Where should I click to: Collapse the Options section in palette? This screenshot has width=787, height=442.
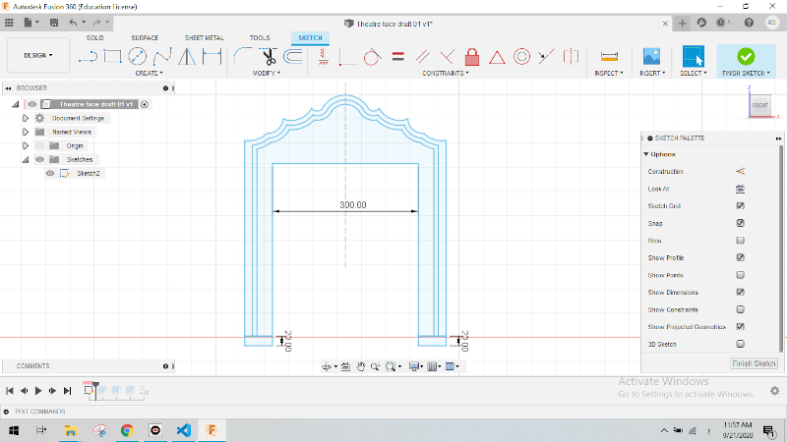(646, 154)
